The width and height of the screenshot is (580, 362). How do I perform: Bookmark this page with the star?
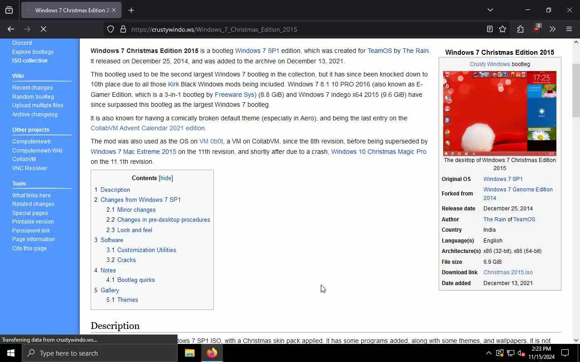coord(503,29)
